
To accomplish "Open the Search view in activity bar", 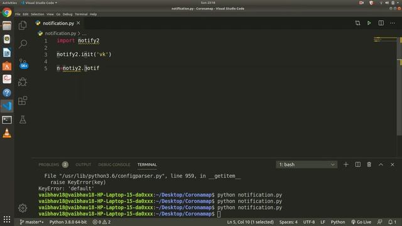I will 23,44.
